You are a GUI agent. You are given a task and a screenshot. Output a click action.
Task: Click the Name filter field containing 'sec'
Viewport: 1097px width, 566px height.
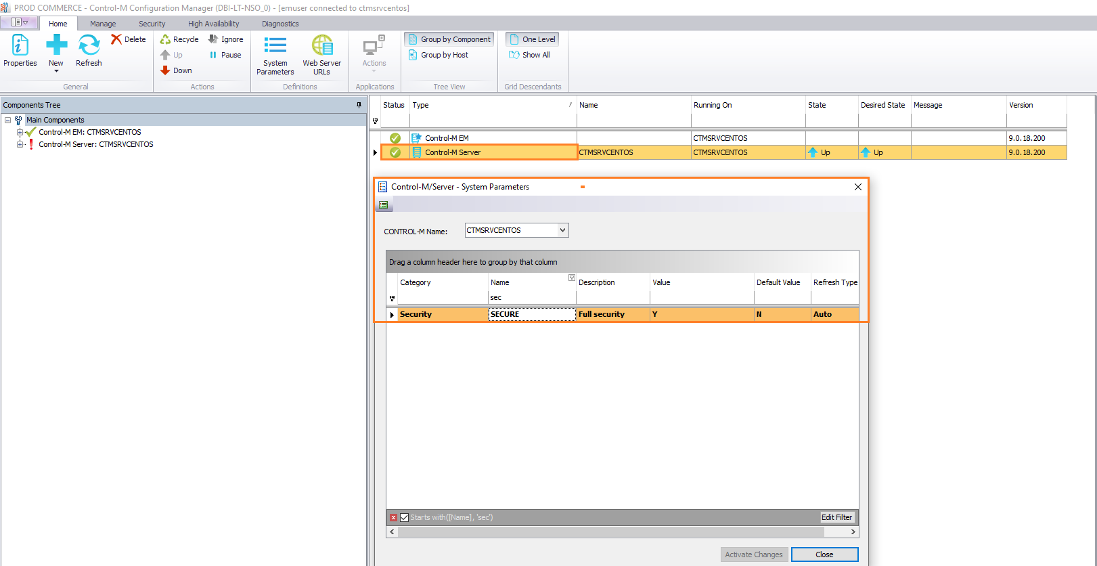pyautogui.click(x=532, y=297)
